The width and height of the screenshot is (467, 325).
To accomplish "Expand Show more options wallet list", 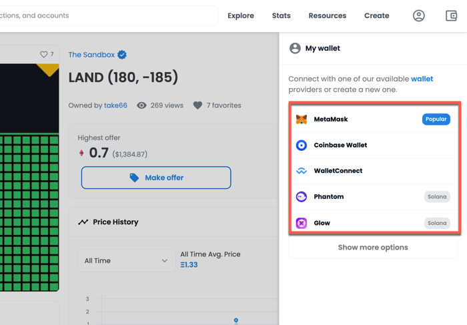I will (x=373, y=248).
